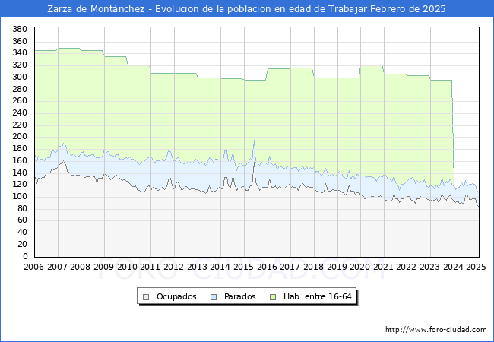Click the 60 y-axis value

[22, 220]
